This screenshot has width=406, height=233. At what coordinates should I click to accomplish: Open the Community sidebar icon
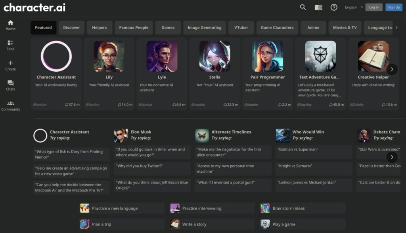point(11,105)
